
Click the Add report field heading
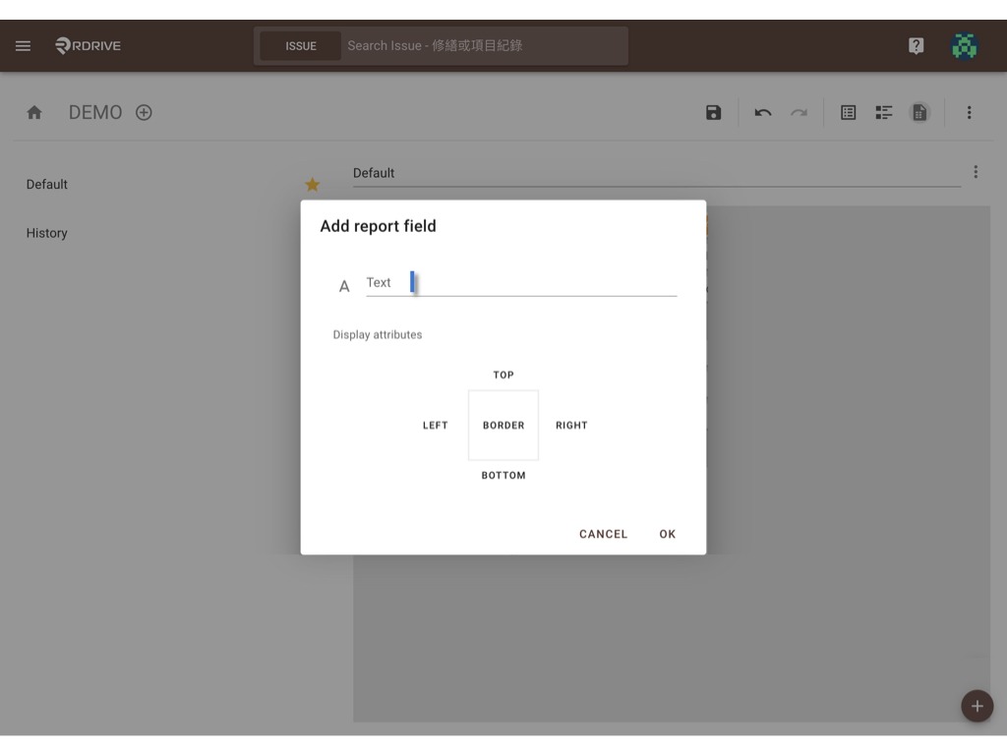pyautogui.click(x=379, y=226)
